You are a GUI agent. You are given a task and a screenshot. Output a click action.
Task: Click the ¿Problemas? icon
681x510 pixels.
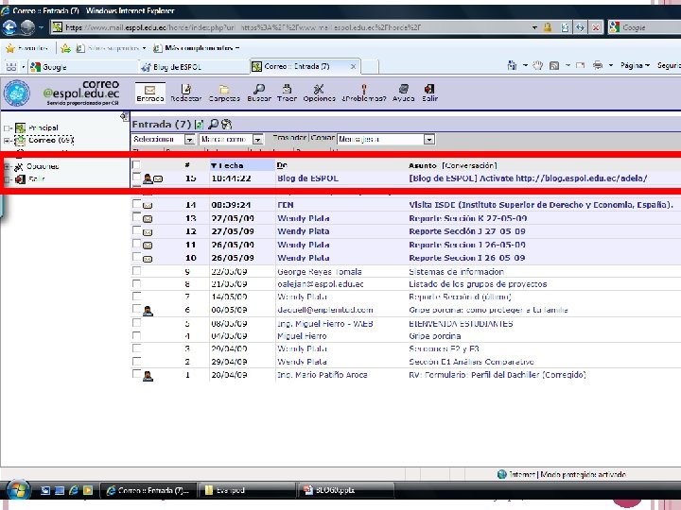pos(364,93)
